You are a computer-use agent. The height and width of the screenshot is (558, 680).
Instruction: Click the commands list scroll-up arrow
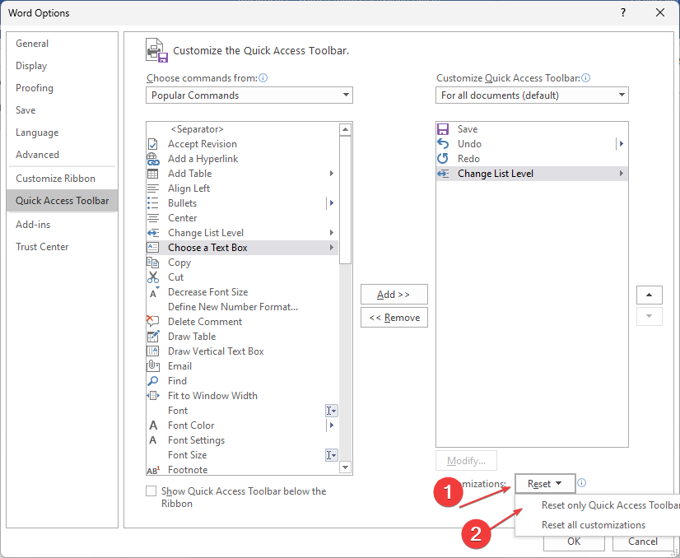[x=346, y=129]
